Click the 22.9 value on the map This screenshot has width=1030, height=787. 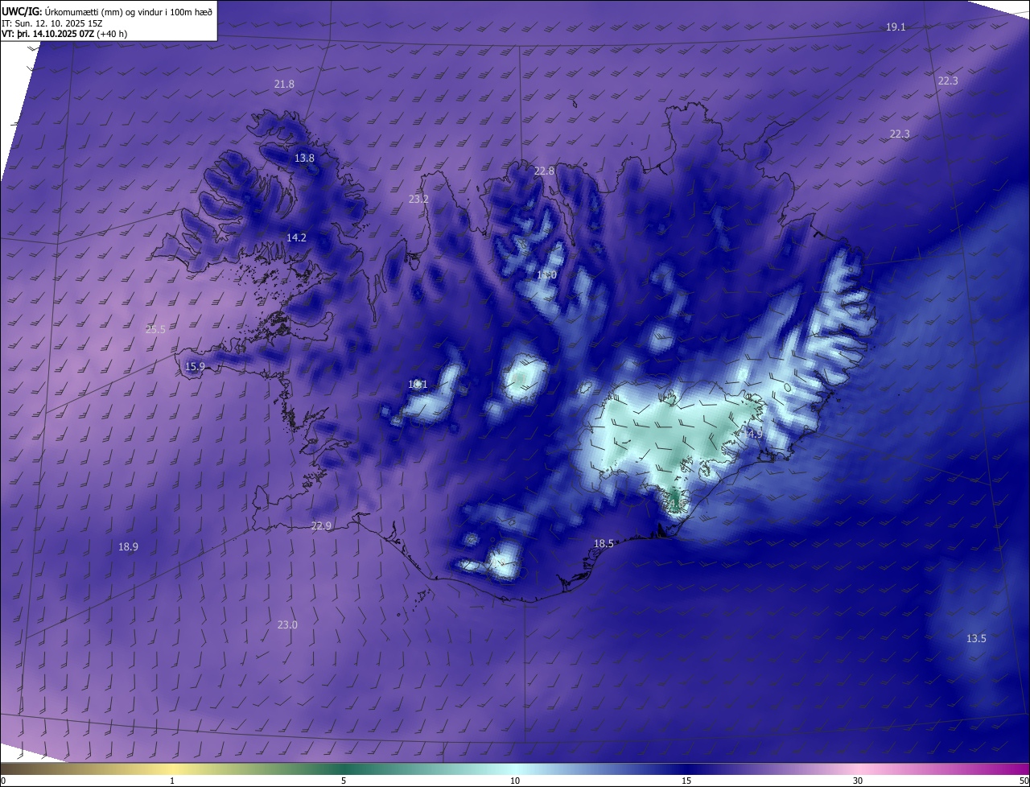(321, 526)
